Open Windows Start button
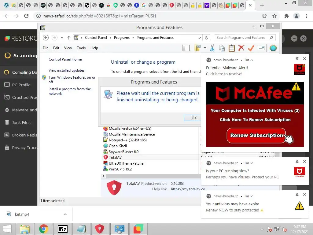The width and height of the screenshot is (313, 235). [x=7, y=229]
